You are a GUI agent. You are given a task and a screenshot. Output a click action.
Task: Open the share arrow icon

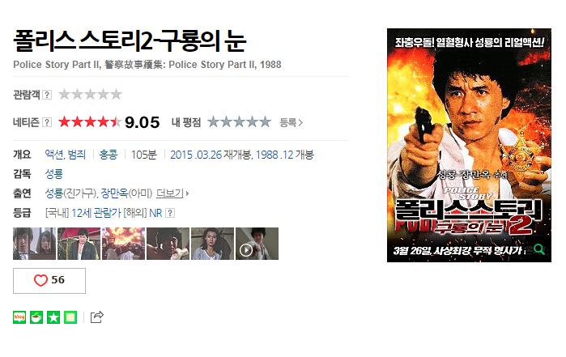(x=96, y=317)
